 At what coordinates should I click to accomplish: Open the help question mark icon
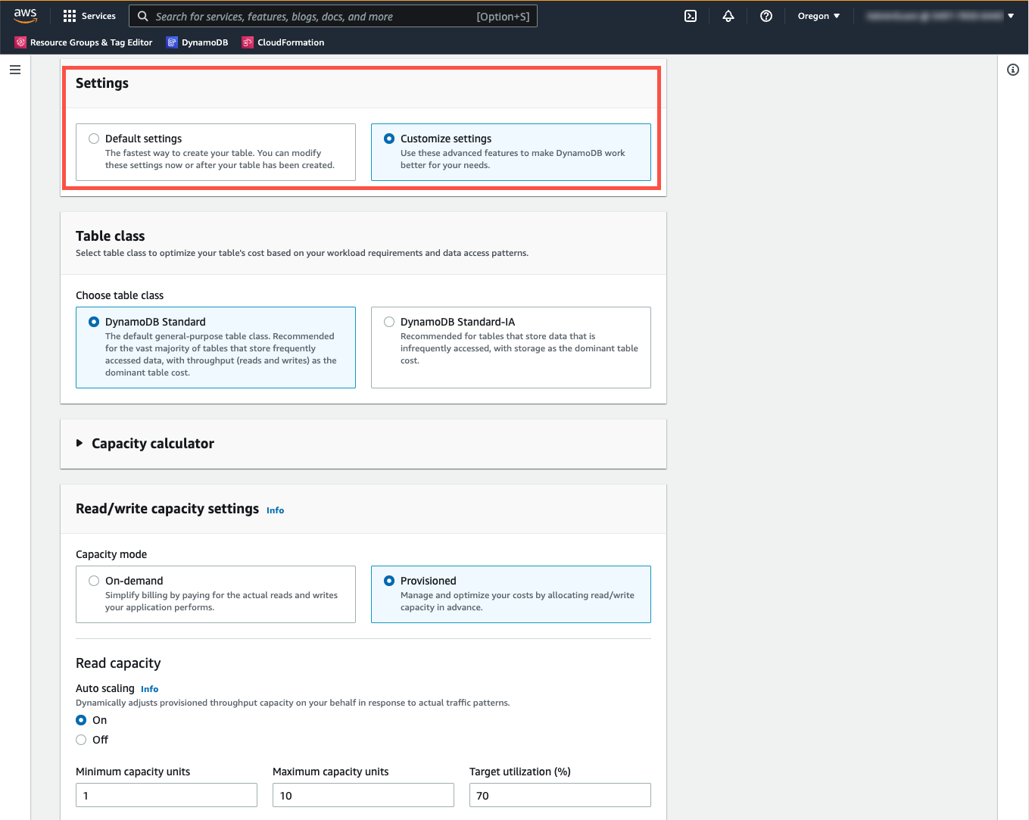coord(766,16)
